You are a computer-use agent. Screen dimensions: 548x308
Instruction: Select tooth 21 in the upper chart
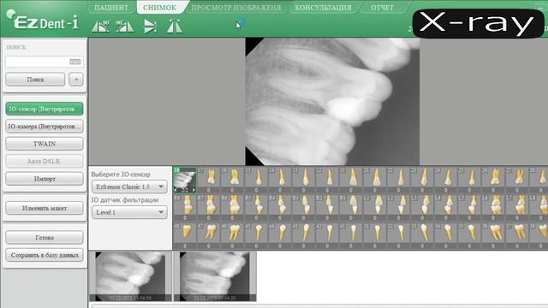[375, 180]
